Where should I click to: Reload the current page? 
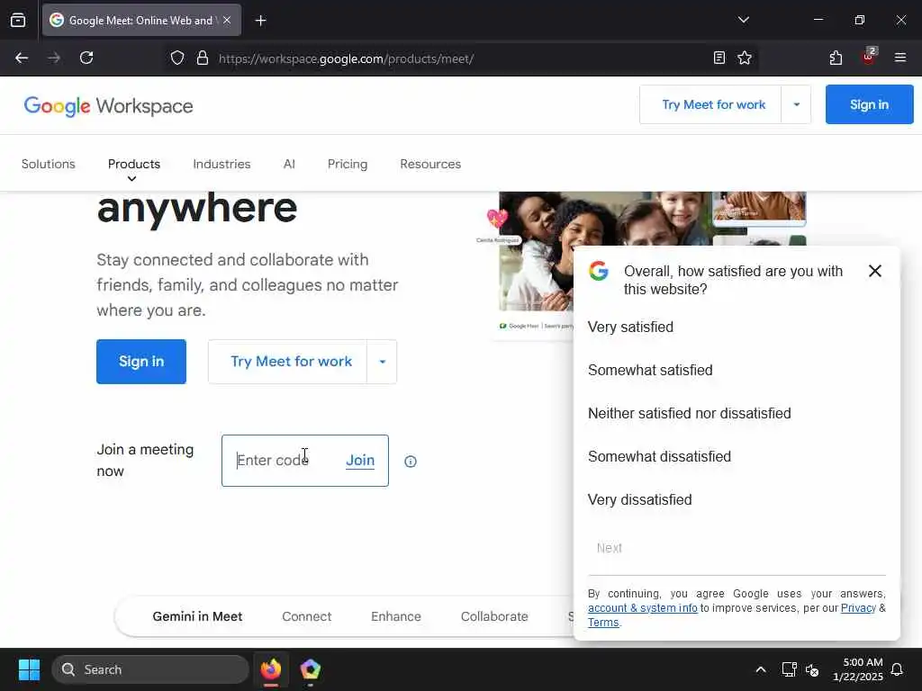click(x=86, y=58)
